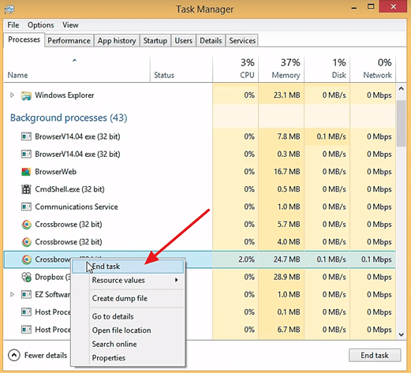Click the CmdShell.exe gear icon
The height and width of the screenshot is (373, 411).
[26, 189]
